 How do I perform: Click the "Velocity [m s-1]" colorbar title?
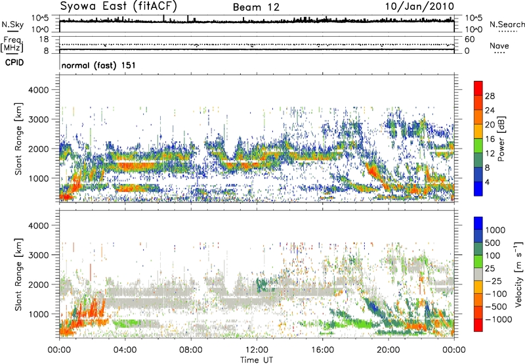[518, 274]
